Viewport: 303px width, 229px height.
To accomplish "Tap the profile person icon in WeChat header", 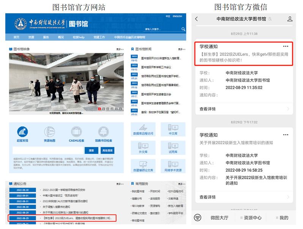I will 290,19.
